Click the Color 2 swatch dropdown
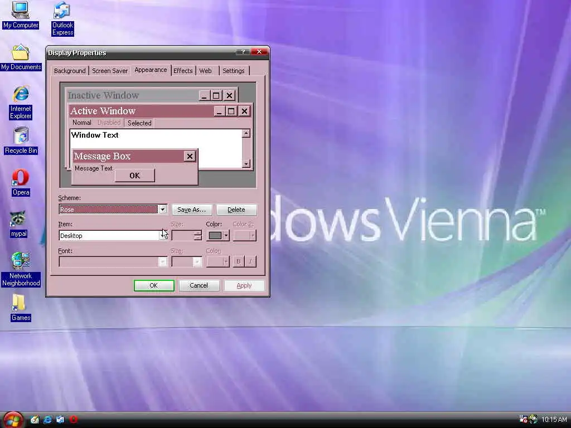Viewport: 571px width, 428px height. click(244, 236)
